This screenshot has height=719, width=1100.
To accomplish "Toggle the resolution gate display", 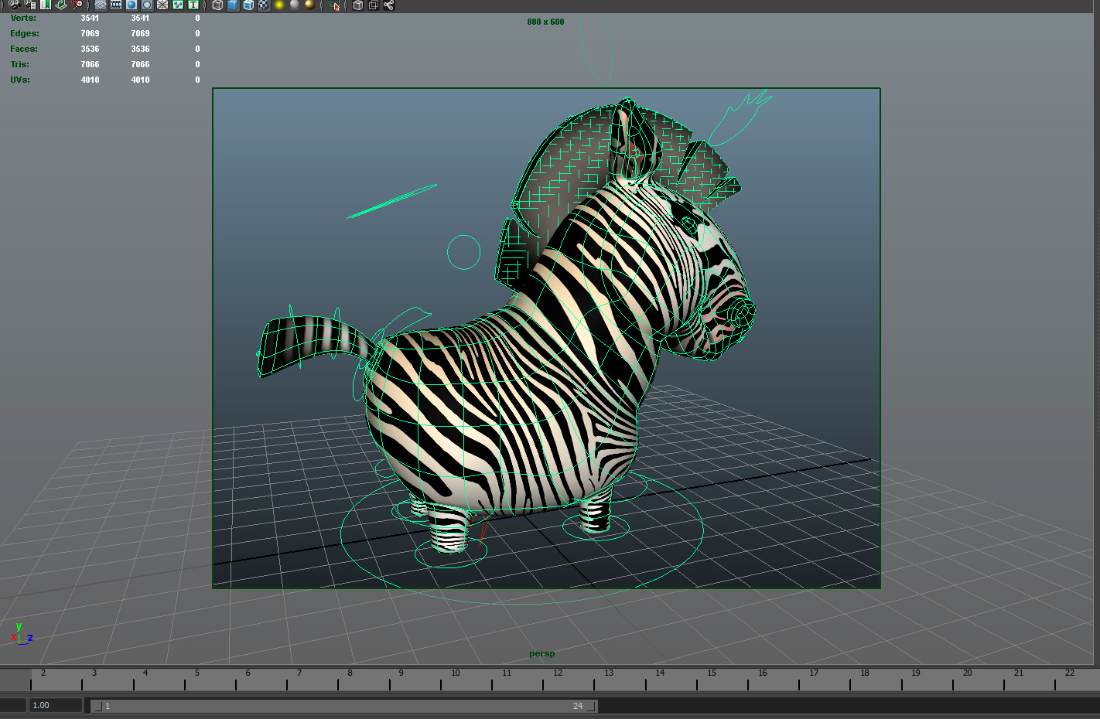I will click(x=130, y=5).
